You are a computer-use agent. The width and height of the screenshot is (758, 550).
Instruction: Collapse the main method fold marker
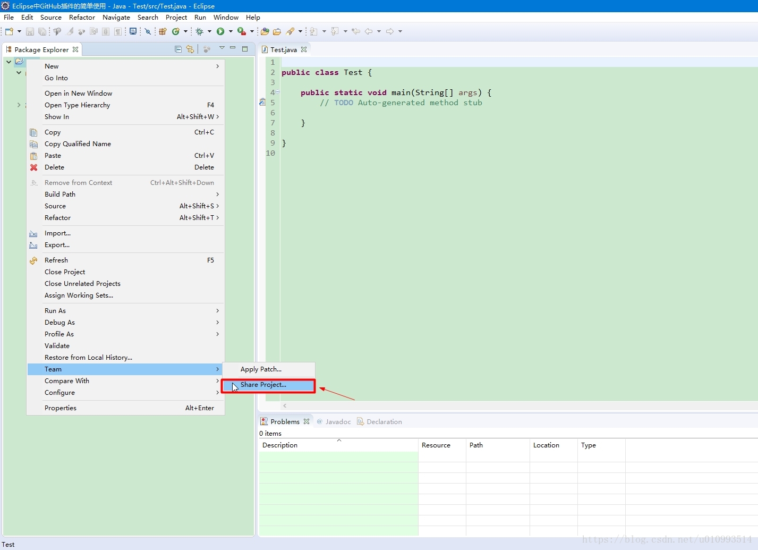277,92
